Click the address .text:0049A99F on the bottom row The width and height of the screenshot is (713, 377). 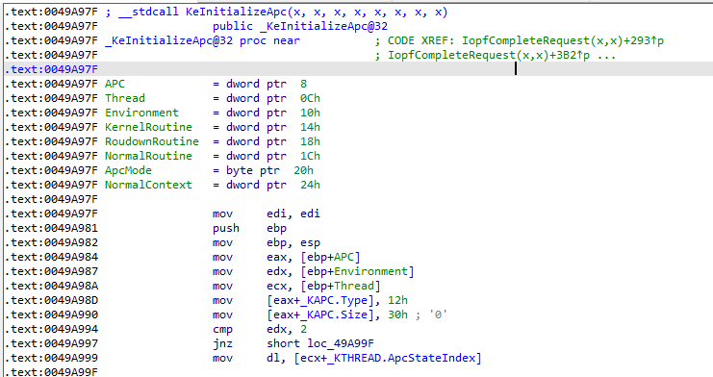51,372
